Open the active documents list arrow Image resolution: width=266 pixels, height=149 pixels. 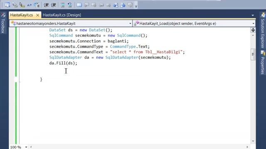(253, 15)
